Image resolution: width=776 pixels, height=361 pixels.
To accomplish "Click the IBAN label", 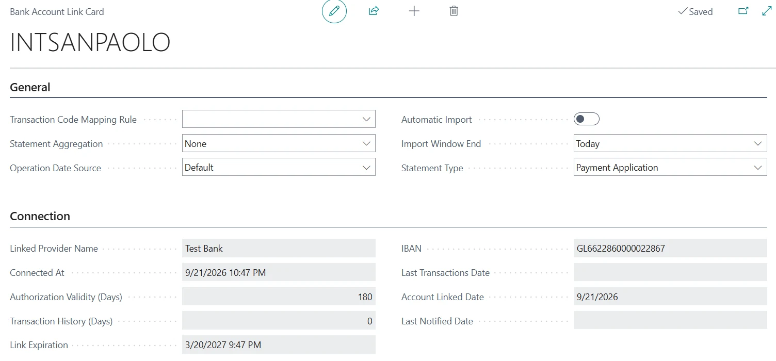I will [411, 248].
